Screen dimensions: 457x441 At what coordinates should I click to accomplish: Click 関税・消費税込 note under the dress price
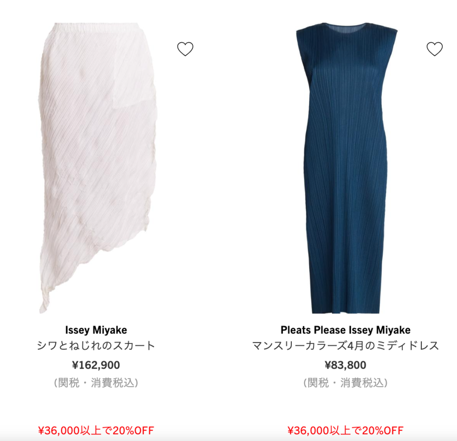pyautogui.click(x=346, y=383)
